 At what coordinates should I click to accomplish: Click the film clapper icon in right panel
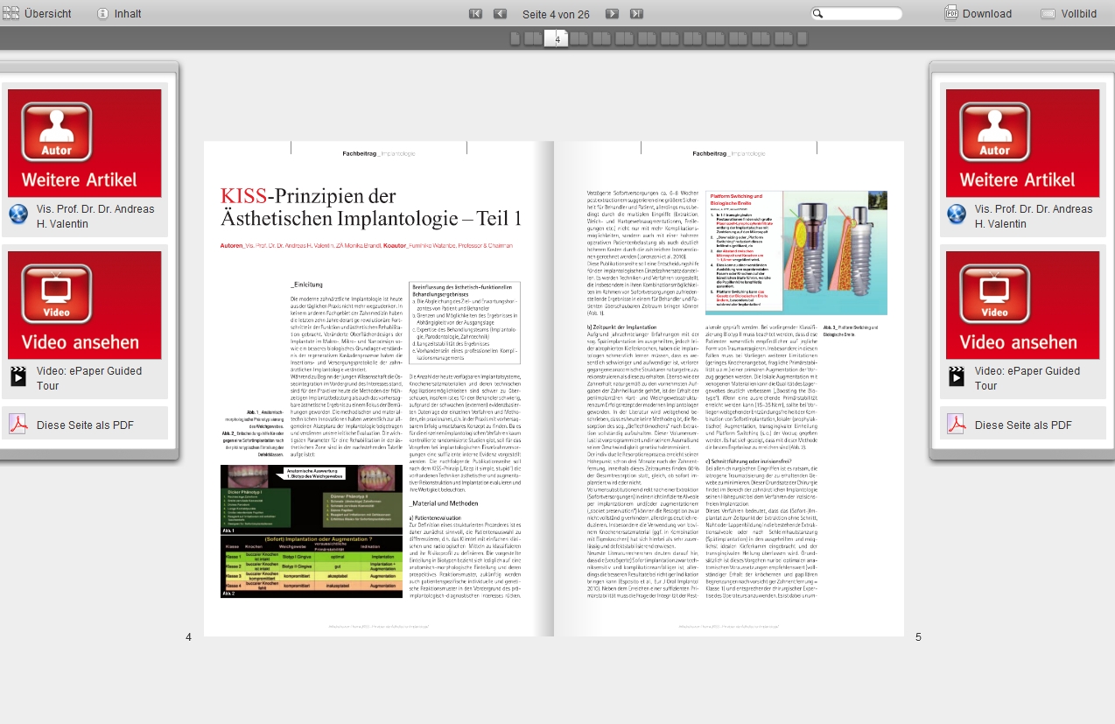coord(957,376)
